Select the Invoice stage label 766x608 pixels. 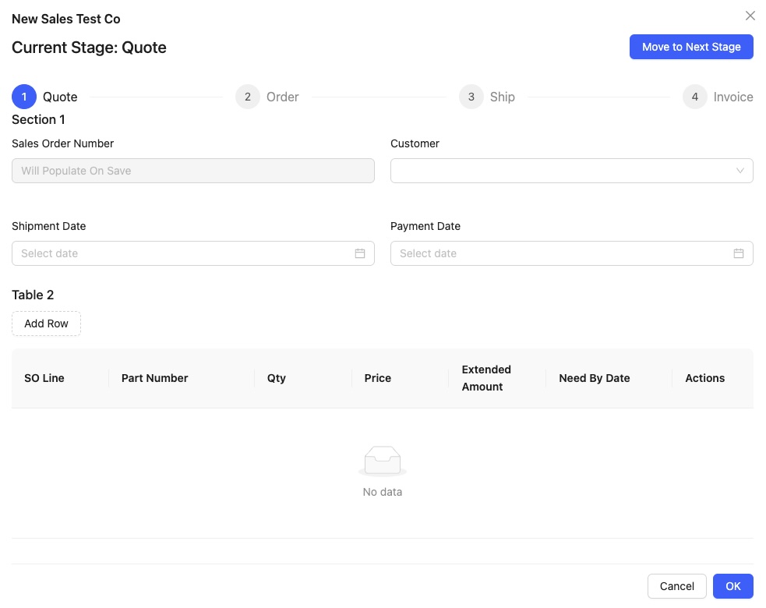(x=733, y=97)
